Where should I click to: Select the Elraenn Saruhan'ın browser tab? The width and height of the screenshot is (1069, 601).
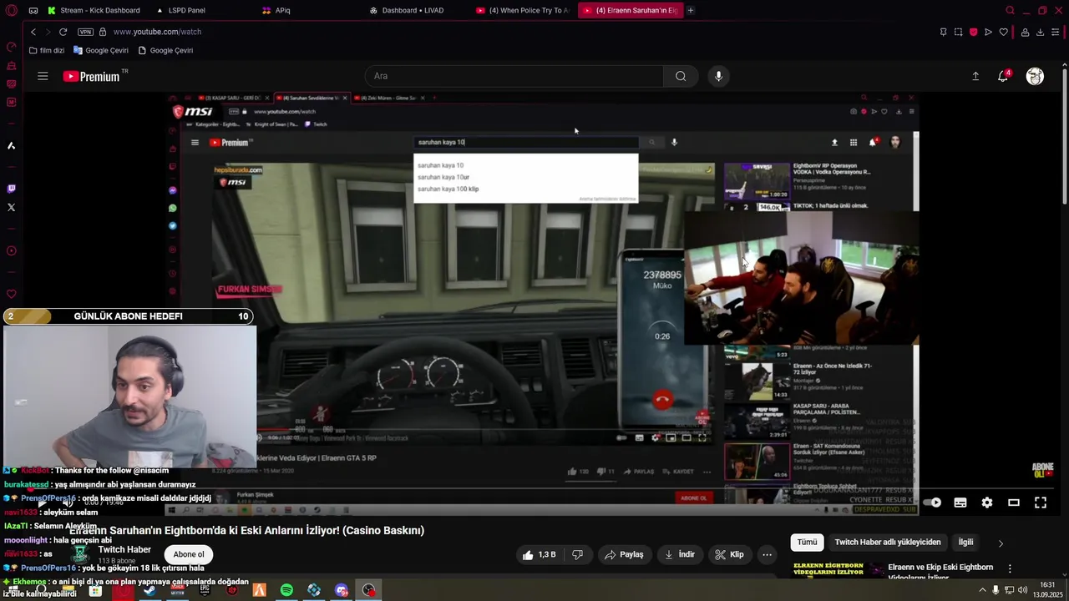click(631, 10)
